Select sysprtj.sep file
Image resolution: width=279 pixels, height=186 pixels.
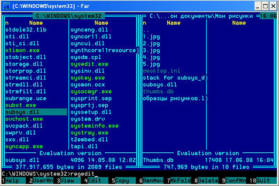point(89,105)
